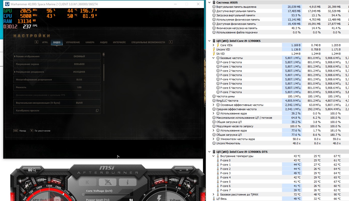
Task: Go to the КАМЕРА settings tab
Action: click(90, 42)
